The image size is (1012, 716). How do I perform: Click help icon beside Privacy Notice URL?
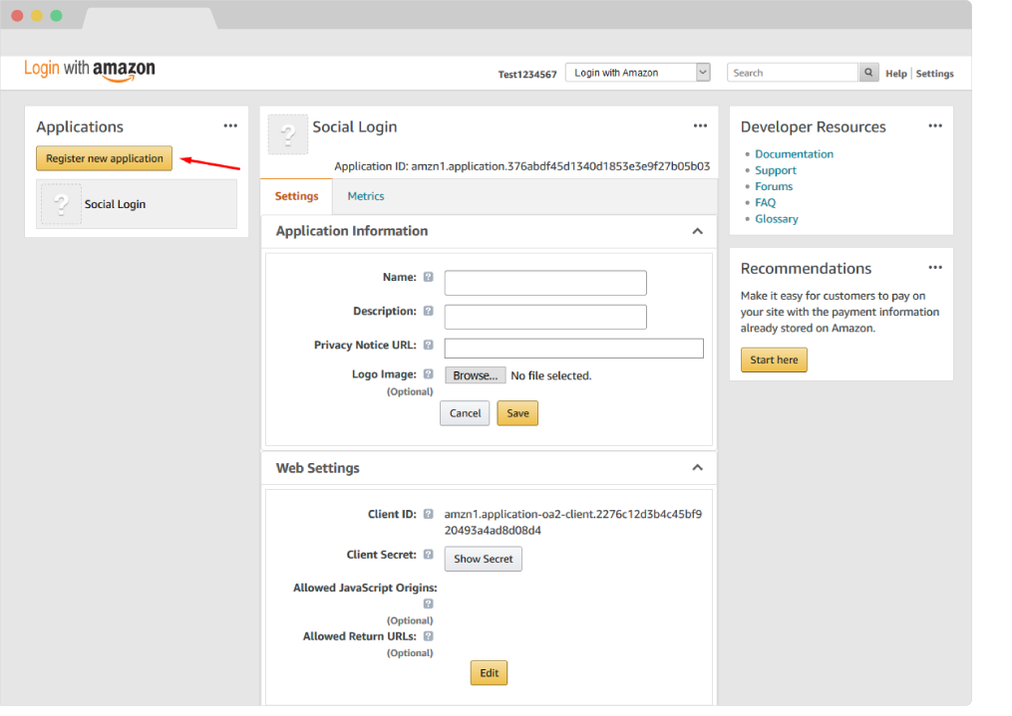coord(428,346)
